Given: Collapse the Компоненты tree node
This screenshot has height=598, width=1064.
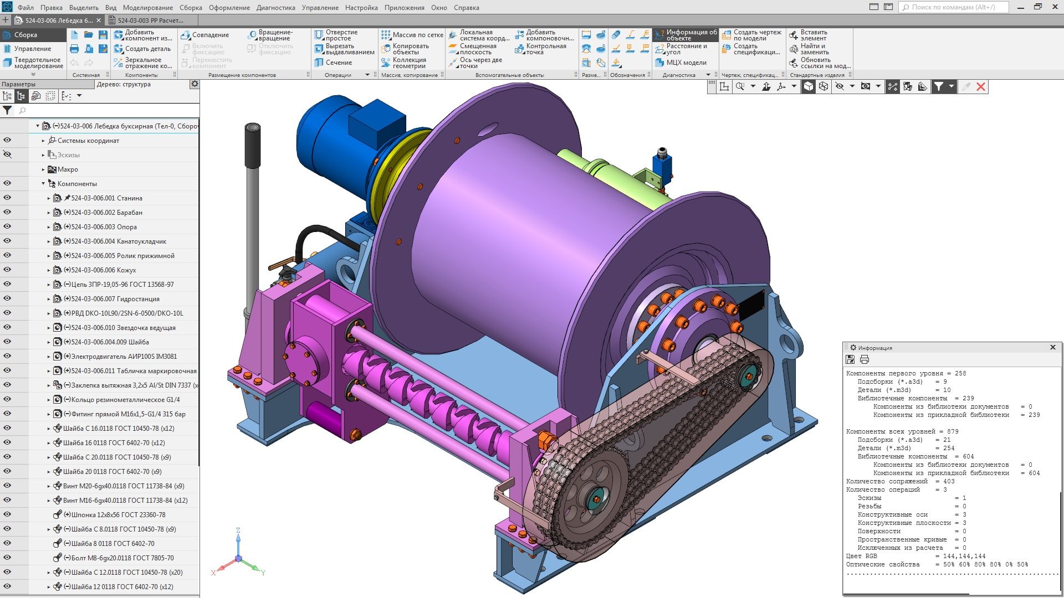Looking at the screenshot, I should coord(43,184).
